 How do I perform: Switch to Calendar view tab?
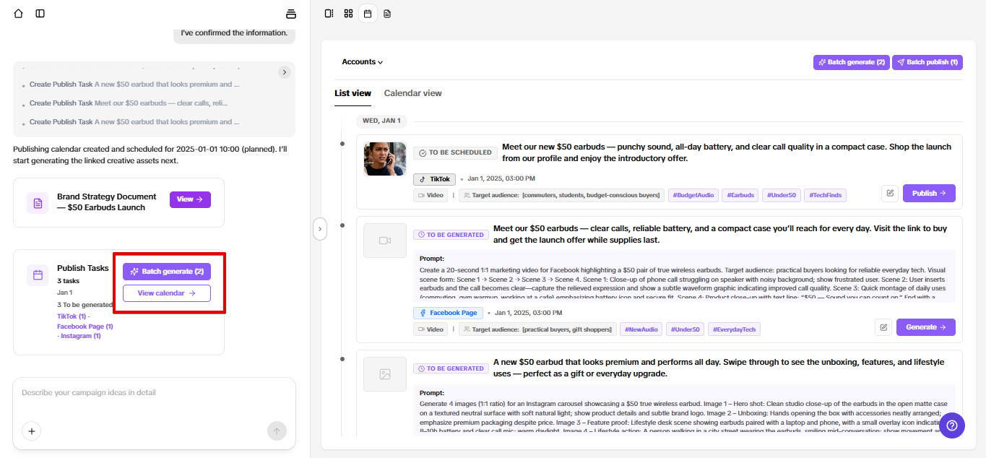(x=412, y=93)
